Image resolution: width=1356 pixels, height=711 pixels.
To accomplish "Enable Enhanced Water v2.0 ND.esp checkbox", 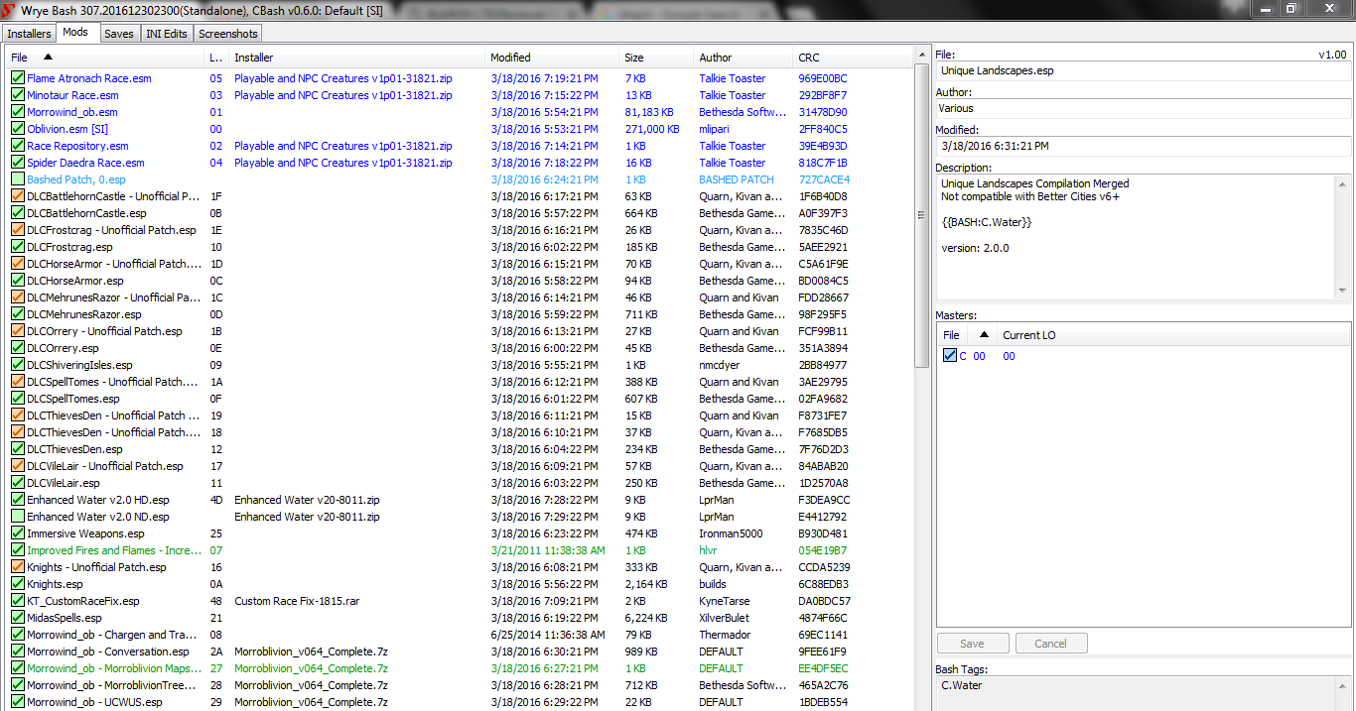I will pyautogui.click(x=18, y=517).
